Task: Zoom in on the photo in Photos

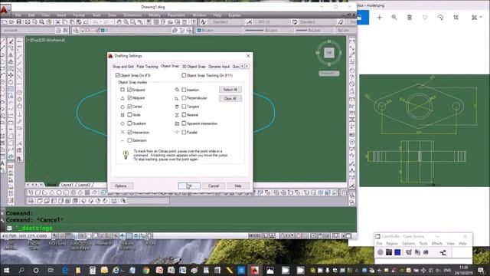Action: point(394,18)
